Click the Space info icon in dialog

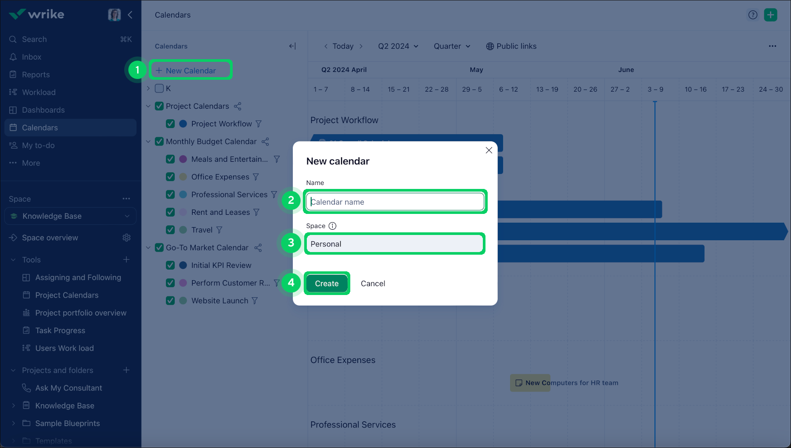tap(332, 226)
